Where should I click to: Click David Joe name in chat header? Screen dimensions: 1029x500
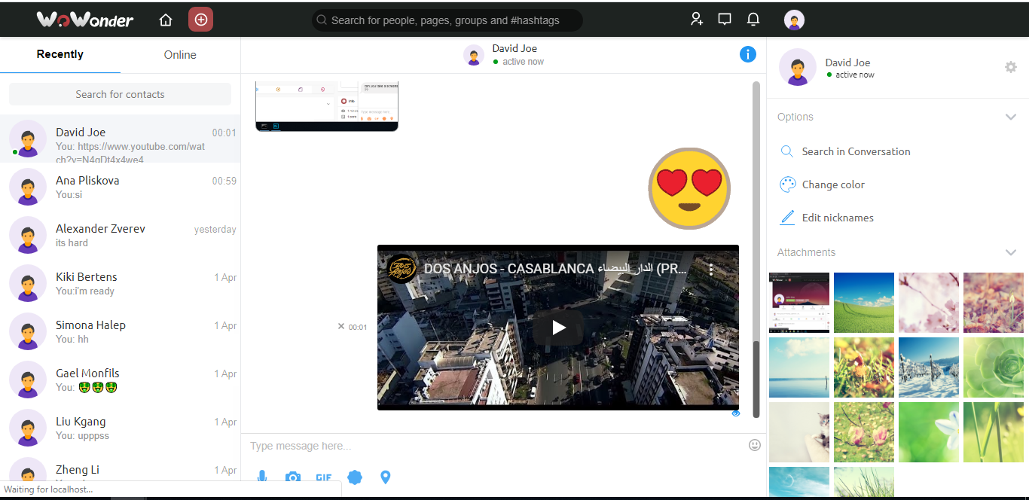click(515, 48)
